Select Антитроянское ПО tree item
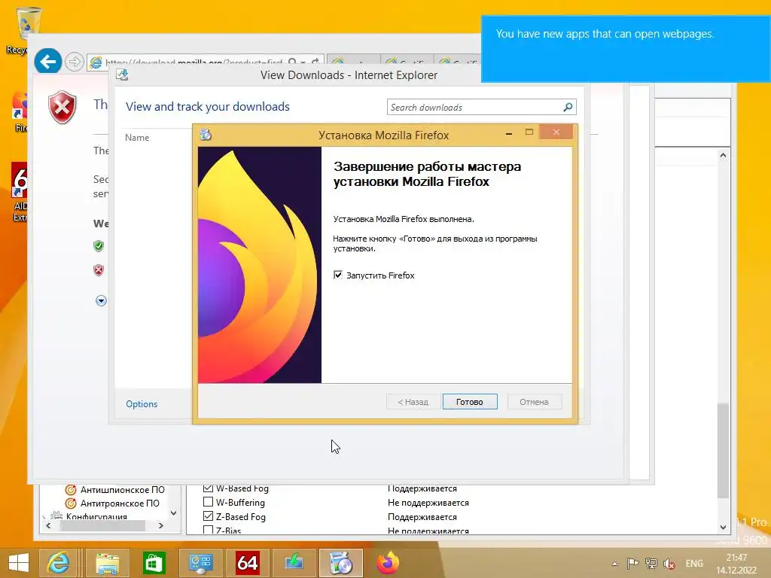Image resolution: width=771 pixels, height=578 pixels. click(x=120, y=503)
